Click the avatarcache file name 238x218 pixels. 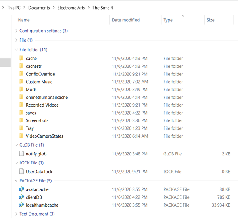tap(37, 189)
